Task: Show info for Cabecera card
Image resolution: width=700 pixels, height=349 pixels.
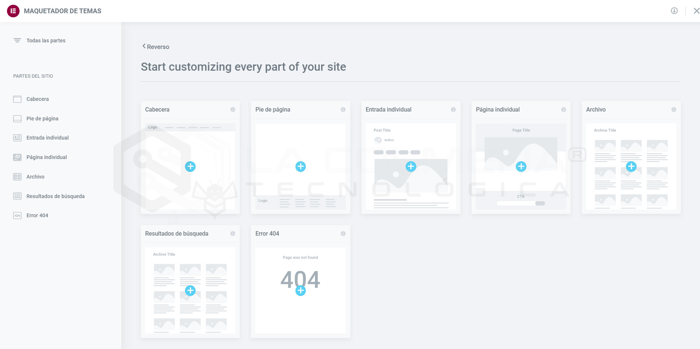Action: click(x=232, y=110)
